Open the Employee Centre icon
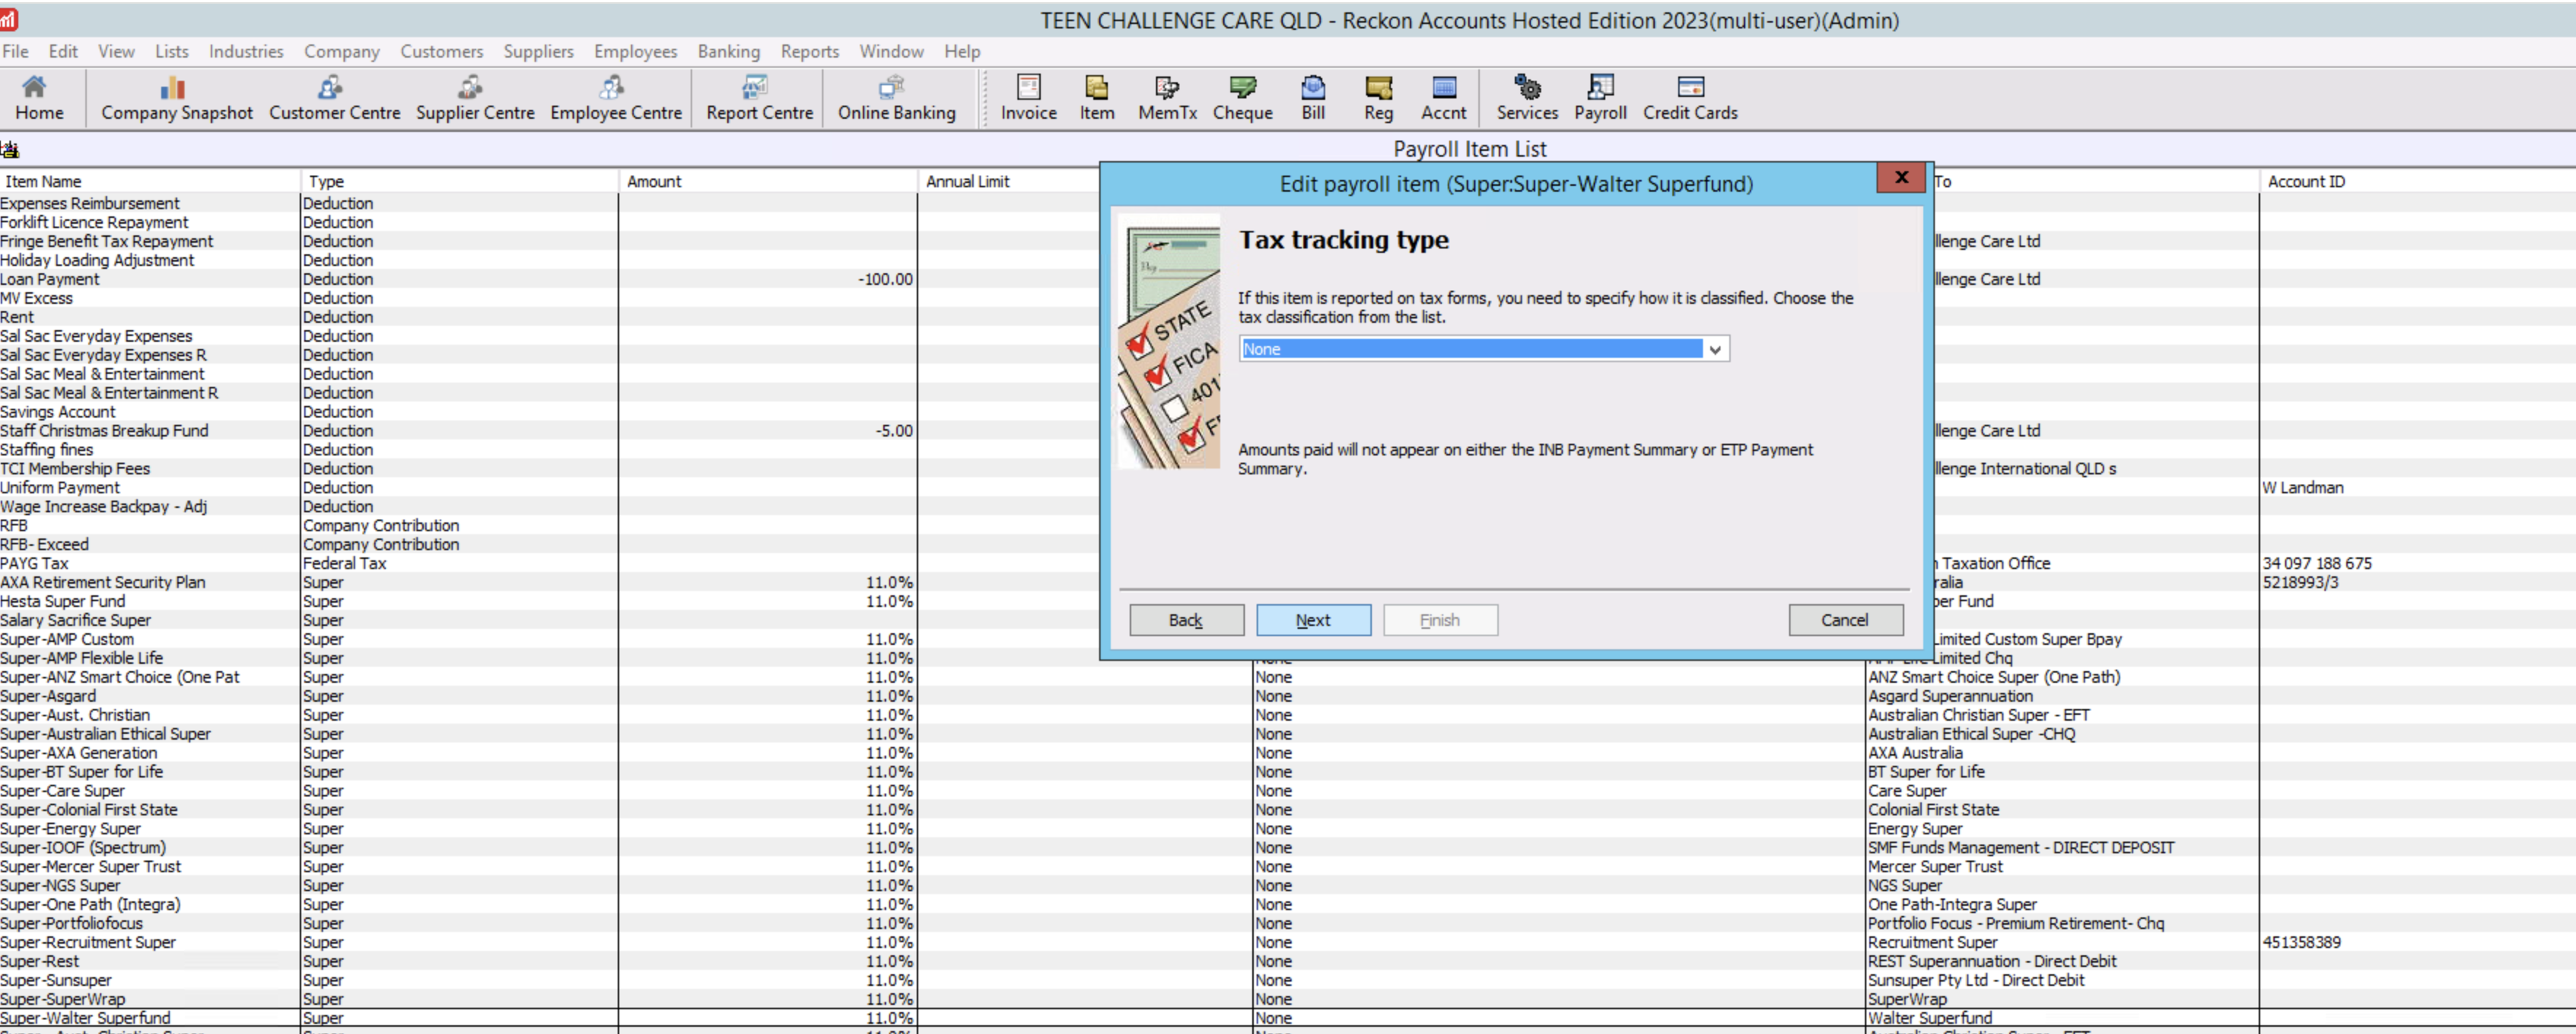Image resolution: width=2576 pixels, height=1034 pixels. coord(615,98)
